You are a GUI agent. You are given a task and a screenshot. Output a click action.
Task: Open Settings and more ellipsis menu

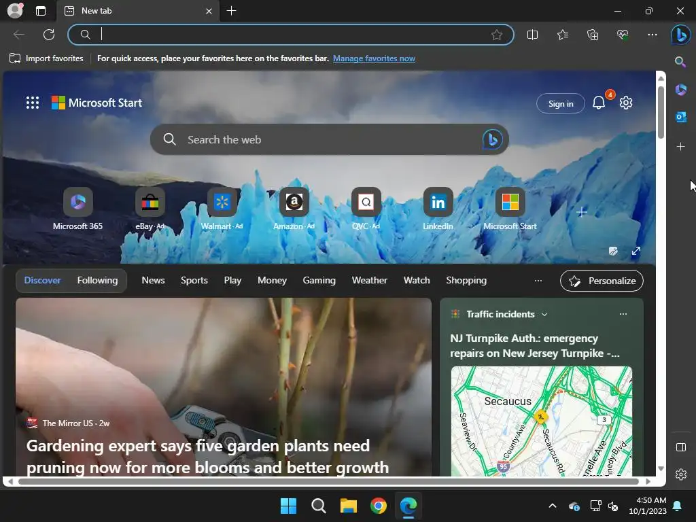point(652,35)
